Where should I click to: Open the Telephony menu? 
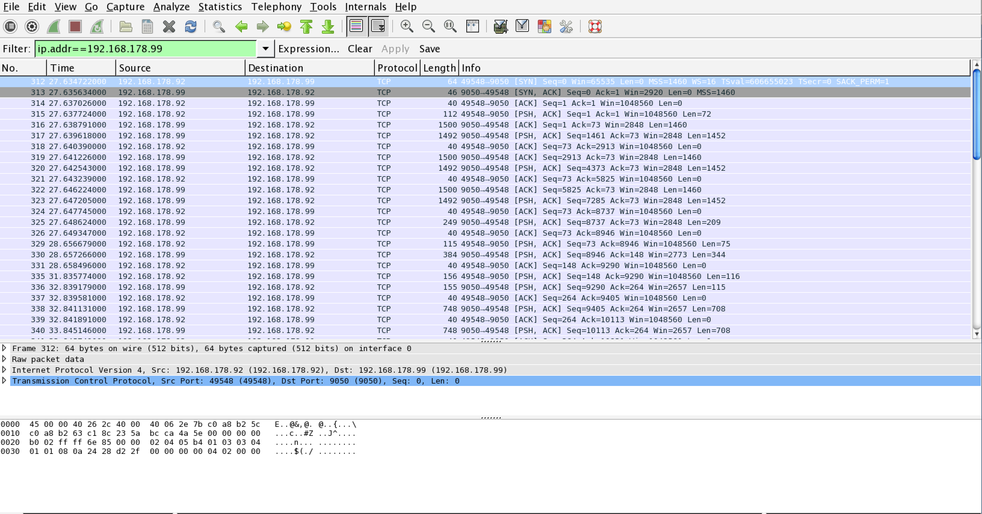(276, 7)
